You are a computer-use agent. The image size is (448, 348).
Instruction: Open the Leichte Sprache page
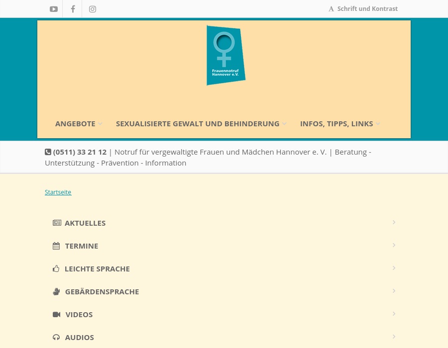[97, 269]
